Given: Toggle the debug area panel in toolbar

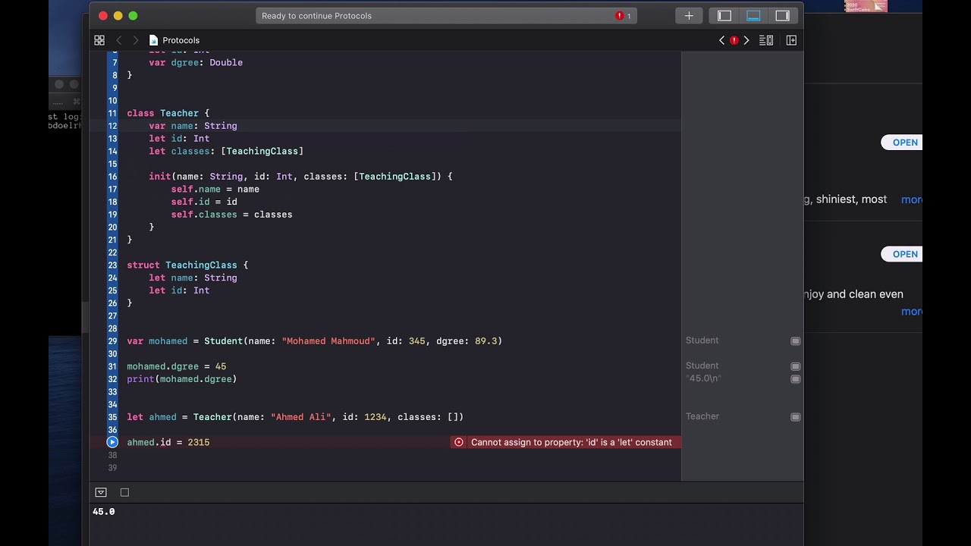Looking at the screenshot, I should [x=753, y=16].
